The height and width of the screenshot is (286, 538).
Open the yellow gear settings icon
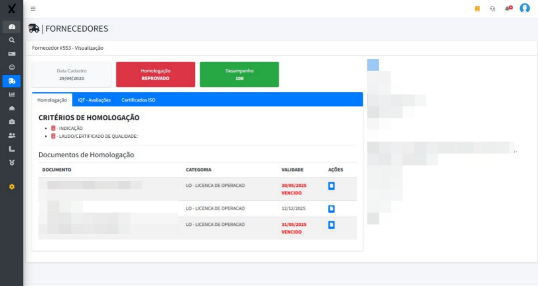[x=12, y=187]
